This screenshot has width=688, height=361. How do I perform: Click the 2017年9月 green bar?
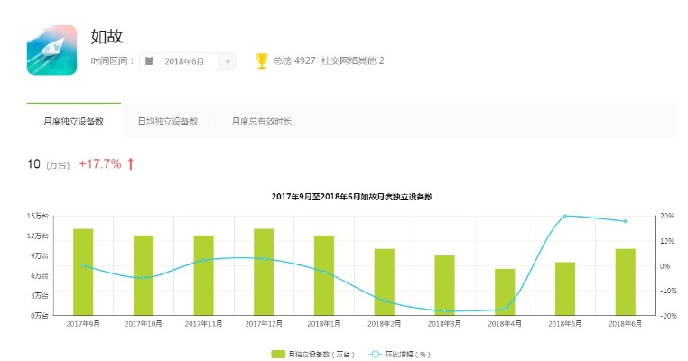pyautogui.click(x=83, y=271)
